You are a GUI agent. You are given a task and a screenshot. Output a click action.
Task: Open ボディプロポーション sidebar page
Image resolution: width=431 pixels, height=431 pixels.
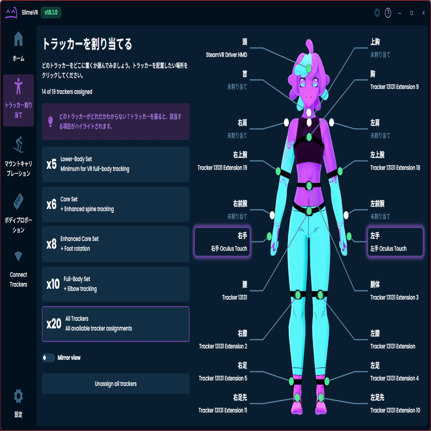(18, 213)
